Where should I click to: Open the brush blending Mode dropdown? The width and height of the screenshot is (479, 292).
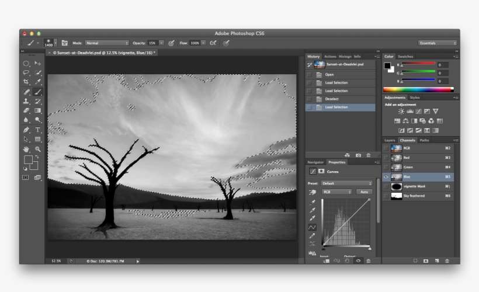(107, 43)
